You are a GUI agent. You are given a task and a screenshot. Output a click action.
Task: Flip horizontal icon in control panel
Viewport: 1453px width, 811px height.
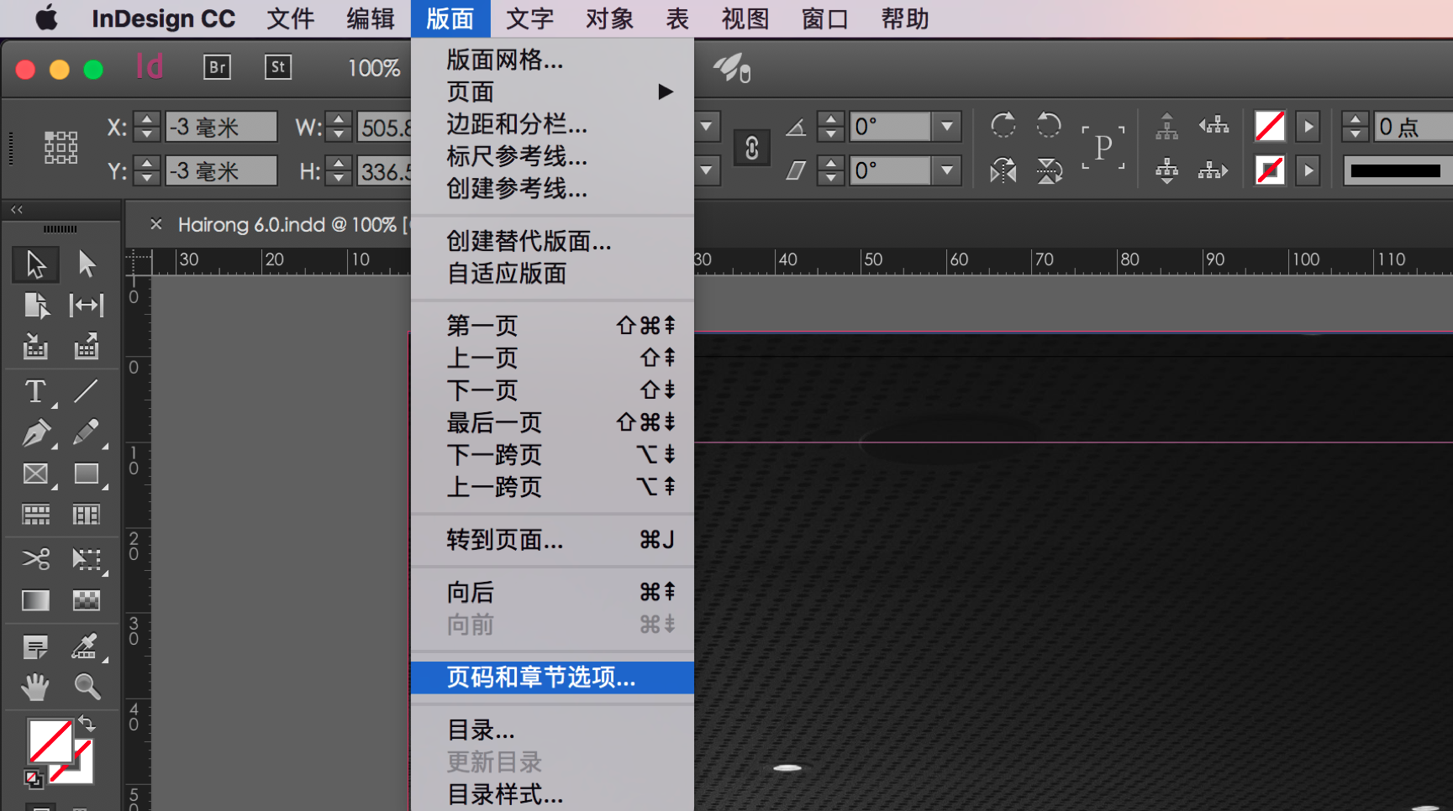[x=1003, y=170]
